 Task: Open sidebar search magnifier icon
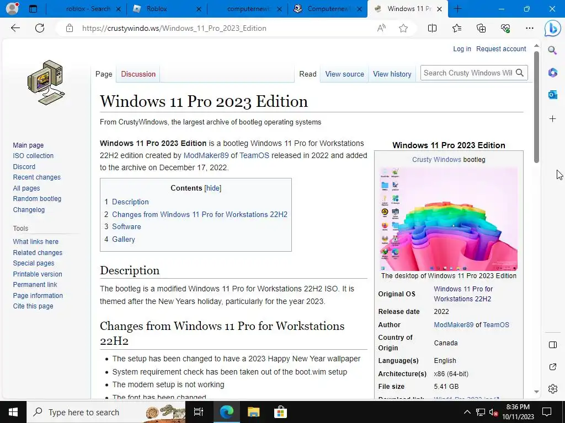(552, 50)
